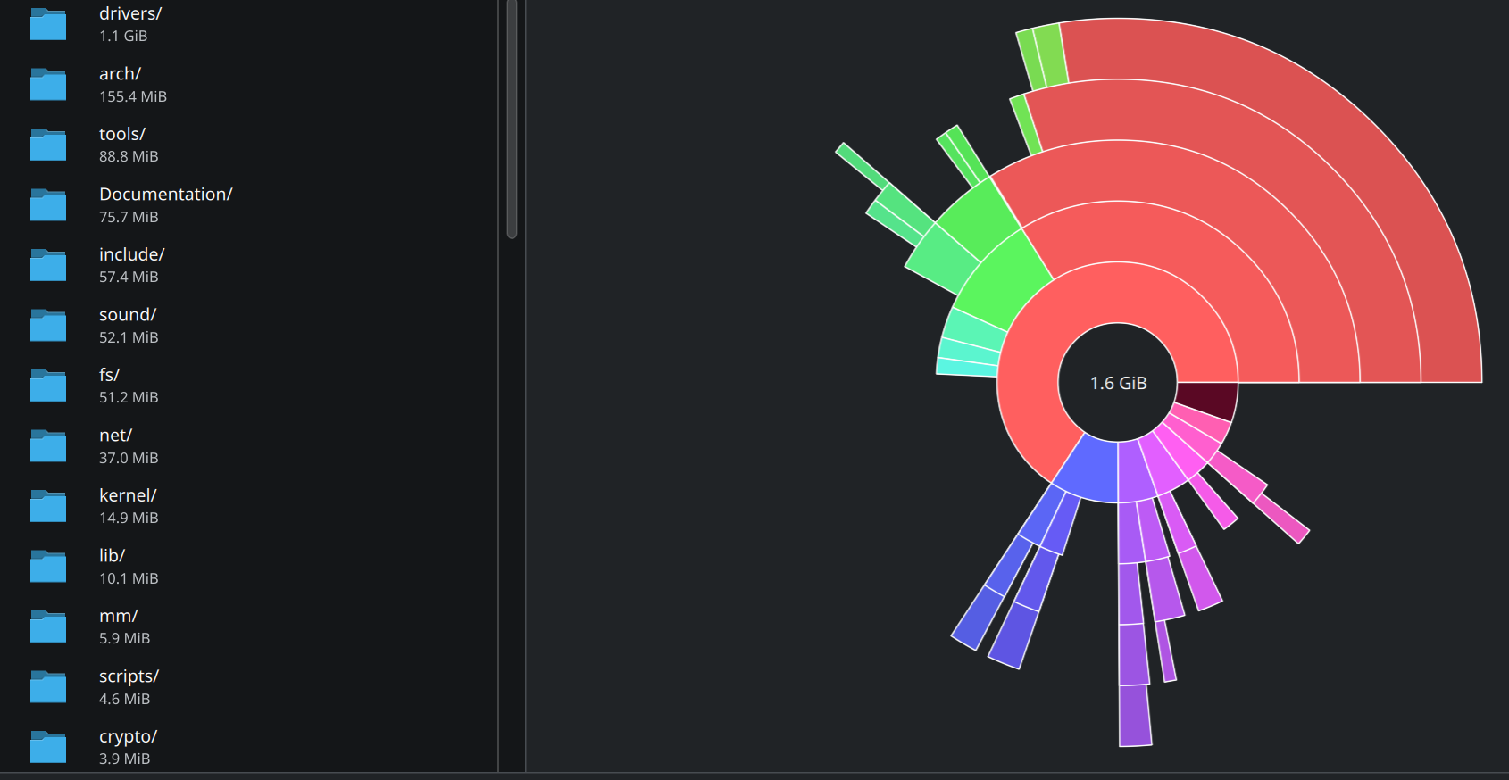Click the 1.6 GiB chart center
Screen dimensions: 1509x780
(x=1118, y=383)
